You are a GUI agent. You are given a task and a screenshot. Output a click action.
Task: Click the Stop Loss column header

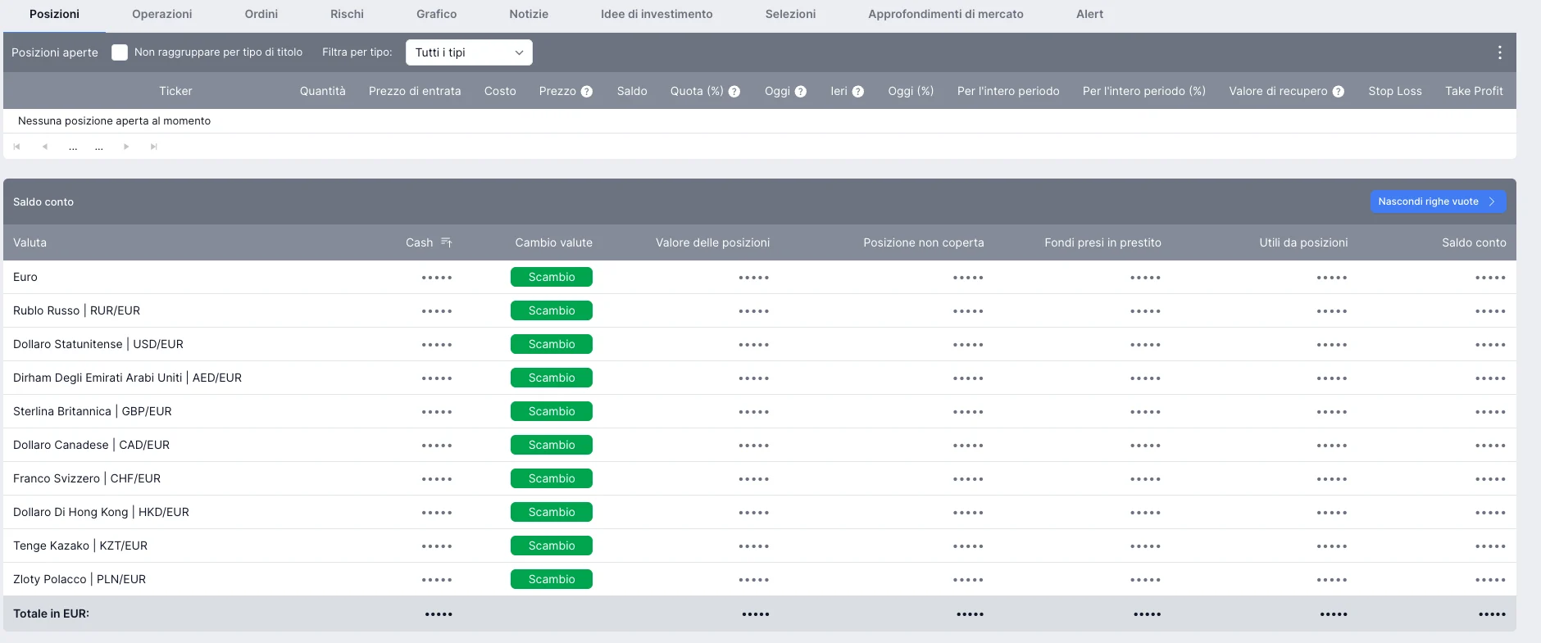point(1394,91)
